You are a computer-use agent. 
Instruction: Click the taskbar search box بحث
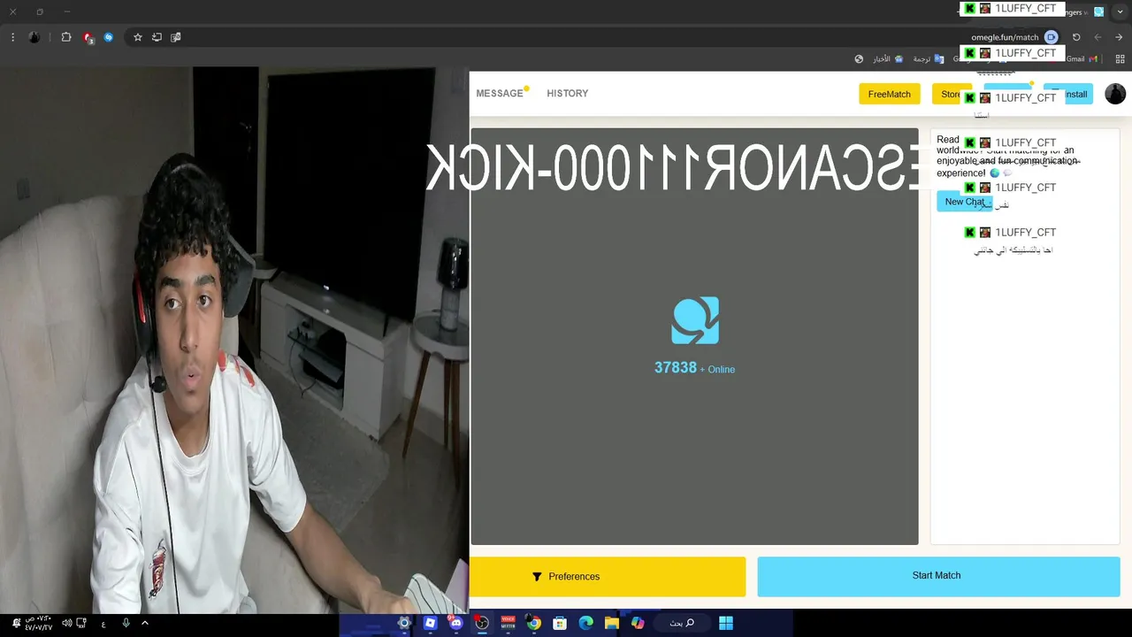pos(682,624)
